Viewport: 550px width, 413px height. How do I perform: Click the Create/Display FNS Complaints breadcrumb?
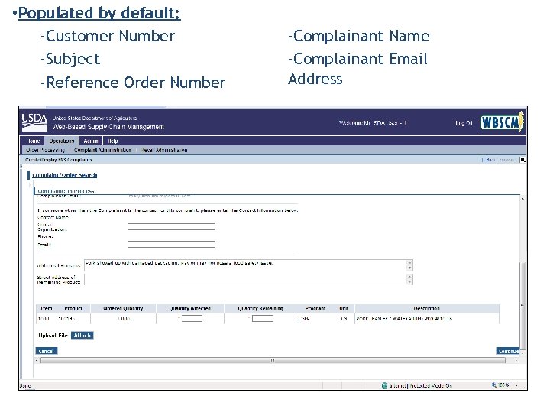point(59,160)
